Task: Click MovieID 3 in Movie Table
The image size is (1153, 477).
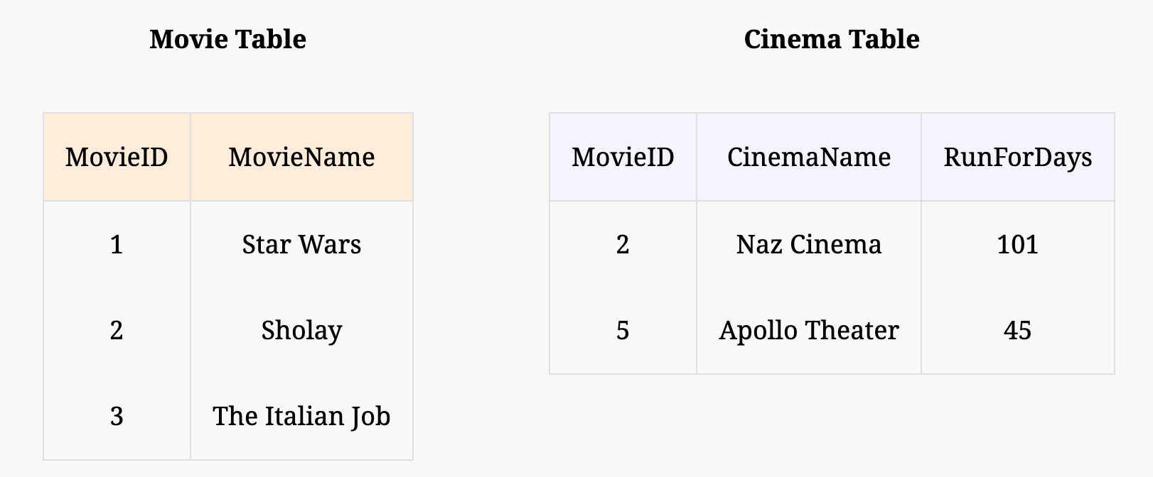Action: tap(117, 416)
